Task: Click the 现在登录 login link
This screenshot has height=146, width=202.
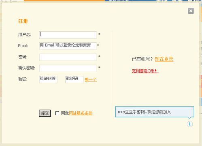Action: click(x=164, y=59)
